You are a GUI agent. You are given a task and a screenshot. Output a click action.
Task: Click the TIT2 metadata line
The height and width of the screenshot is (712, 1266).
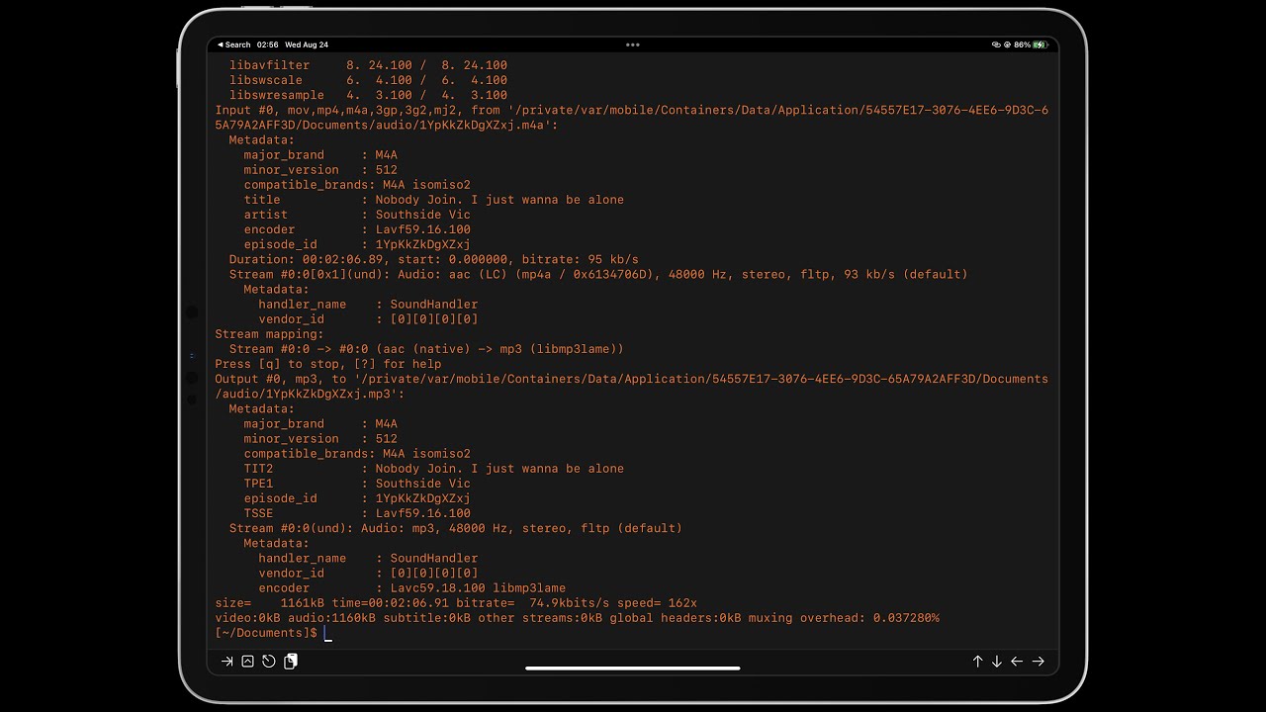[x=434, y=469]
